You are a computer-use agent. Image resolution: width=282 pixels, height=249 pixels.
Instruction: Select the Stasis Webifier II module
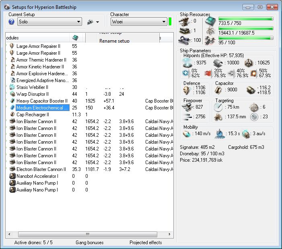tap(32, 87)
